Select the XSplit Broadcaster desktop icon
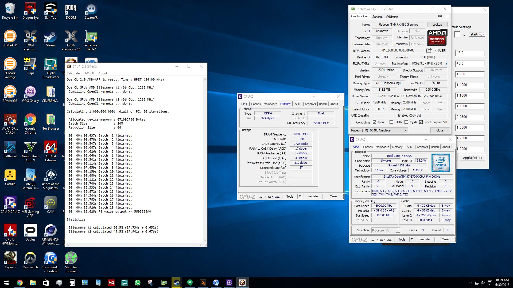513x288 pixels. (x=50, y=68)
